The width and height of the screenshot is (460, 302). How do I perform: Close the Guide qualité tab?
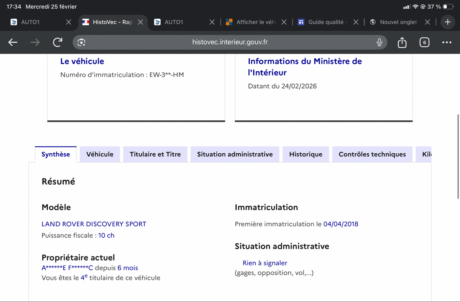[356, 22]
